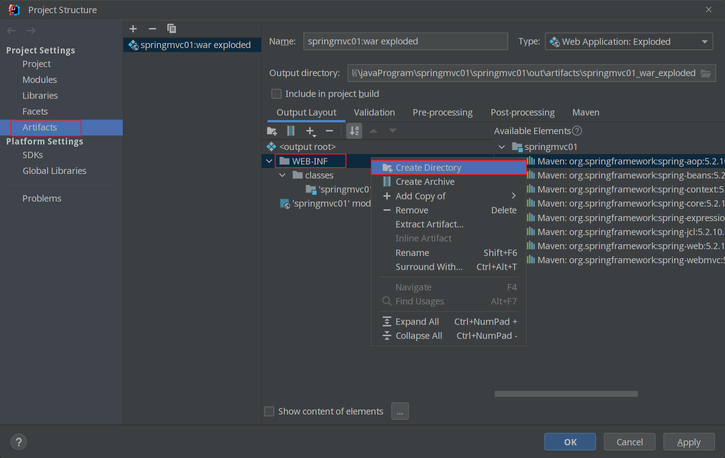The width and height of the screenshot is (725, 458).
Task: Click the spring-beans Maven library icon
Action: tap(530, 175)
